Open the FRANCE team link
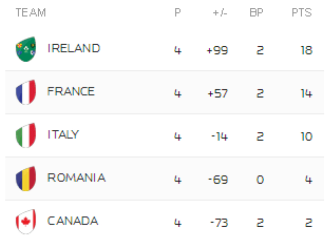The image size is (334, 251). pyautogui.click(x=71, y=92)
